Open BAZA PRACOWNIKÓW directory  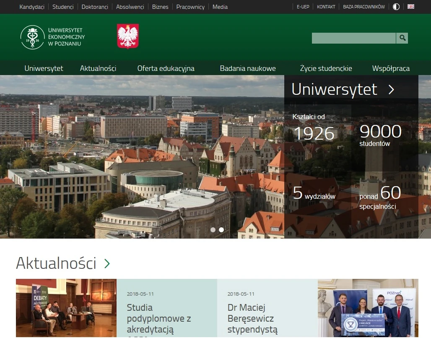click(363, 7)
